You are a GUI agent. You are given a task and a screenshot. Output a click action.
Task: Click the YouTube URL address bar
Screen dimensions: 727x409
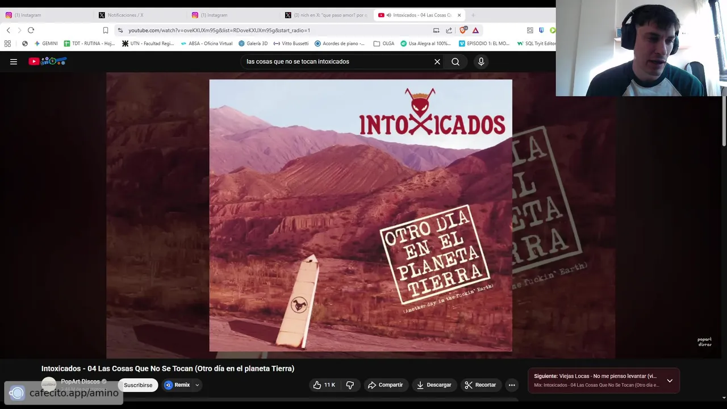point(273,30)
